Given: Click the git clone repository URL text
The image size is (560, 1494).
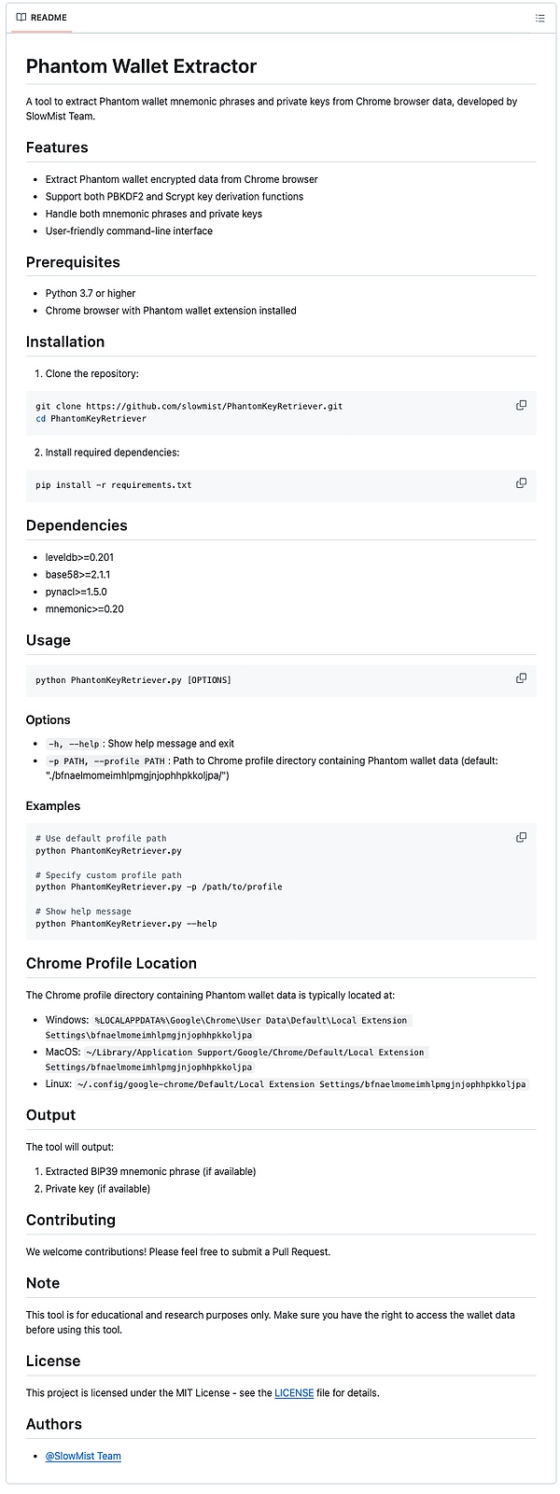Looking at the screenshot, I should 214,407.
